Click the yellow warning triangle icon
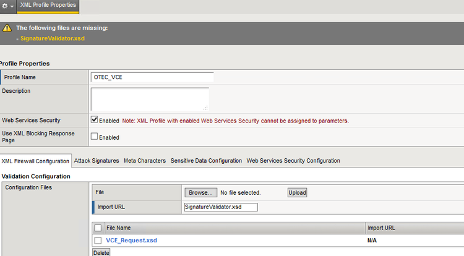 (7, 28)
